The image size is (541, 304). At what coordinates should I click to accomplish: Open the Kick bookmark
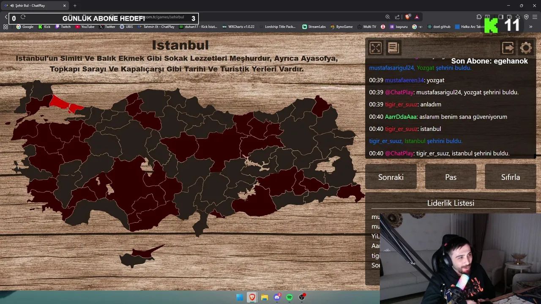(44, 27)
